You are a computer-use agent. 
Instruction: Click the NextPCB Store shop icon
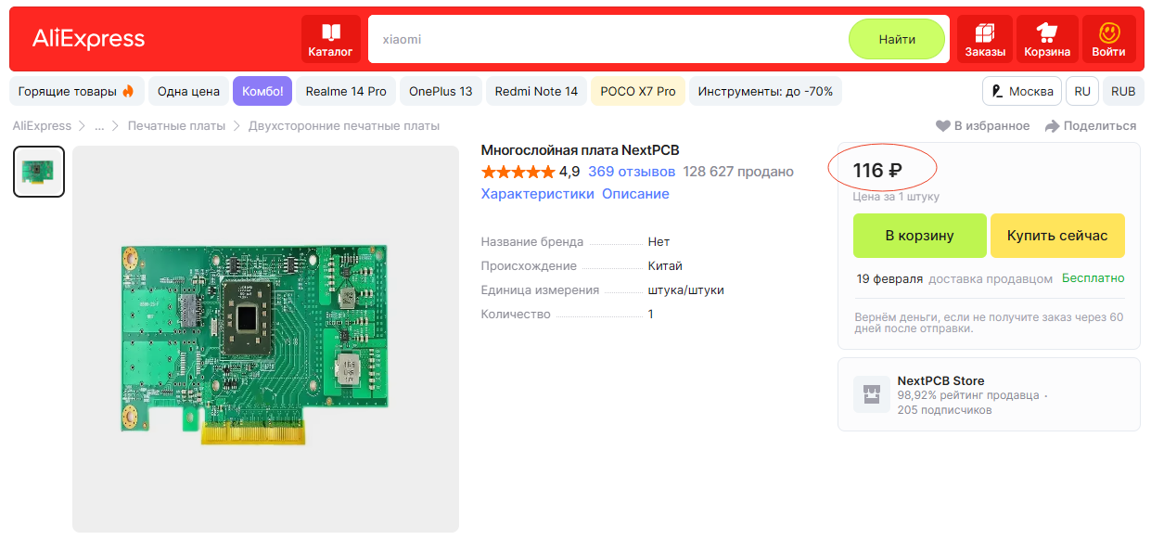(x=871, y=394)
